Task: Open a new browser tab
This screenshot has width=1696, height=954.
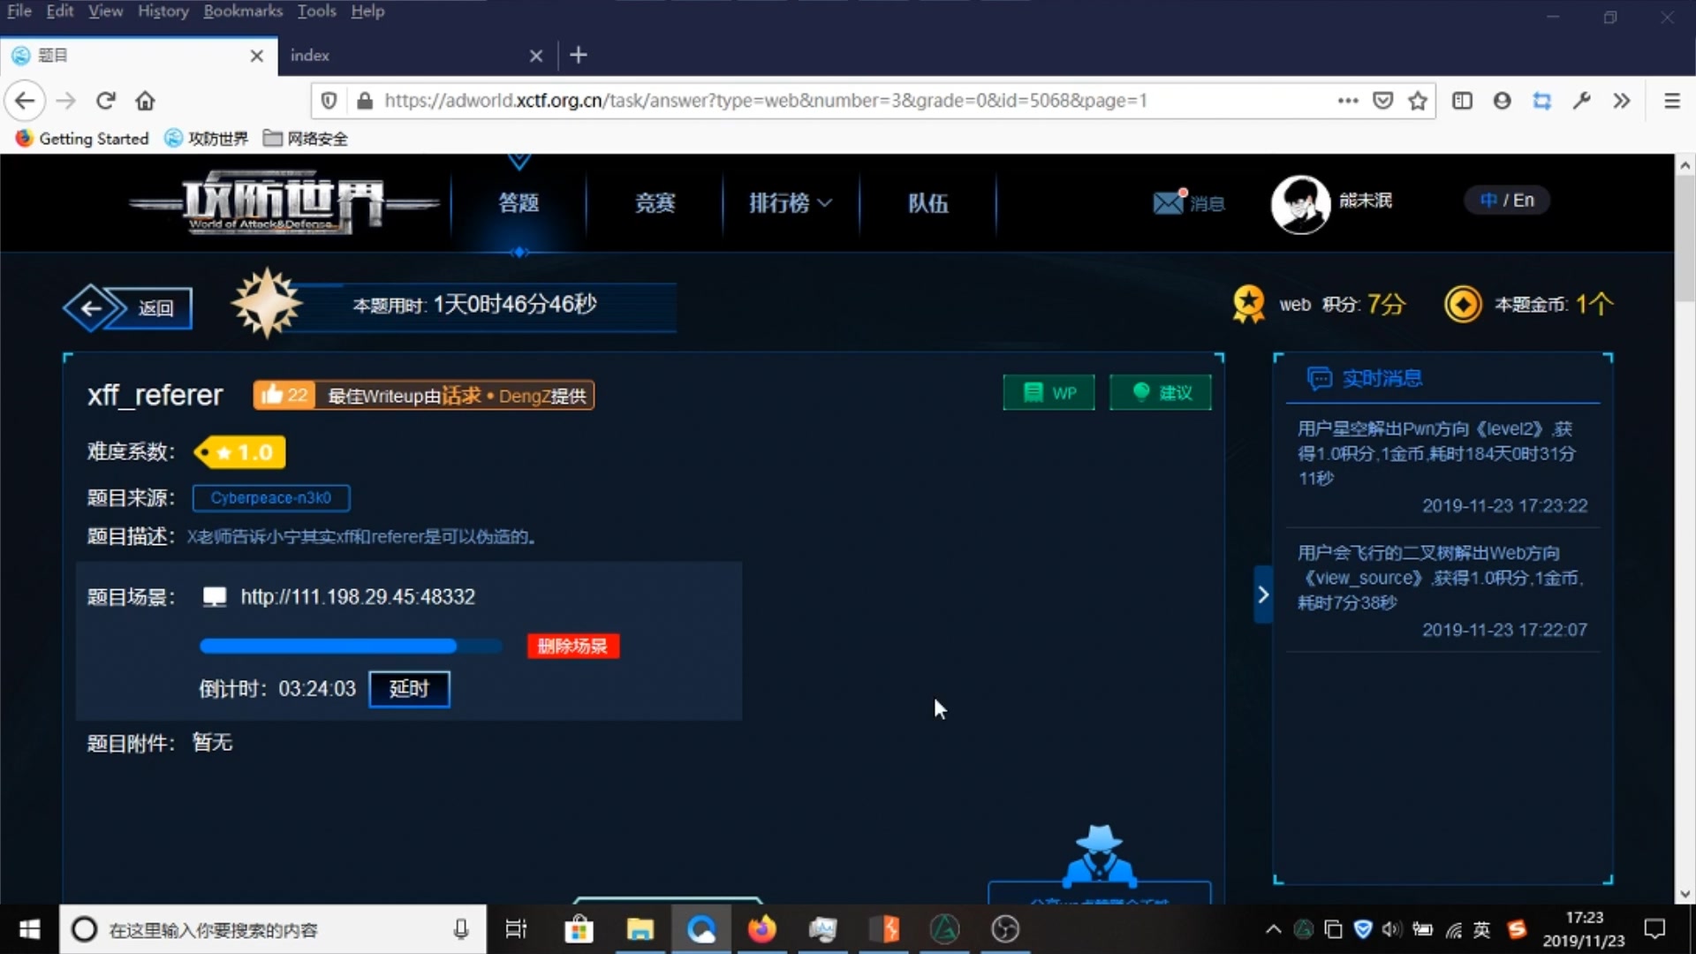Action: (579, 55)
